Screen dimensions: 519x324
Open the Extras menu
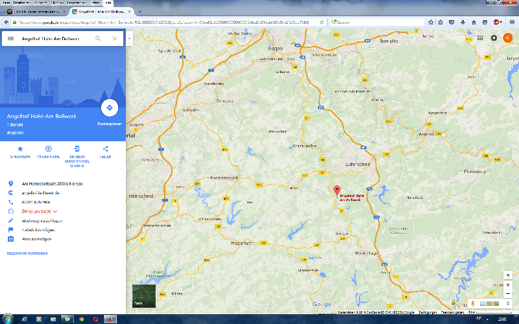(x=95, y=3)
